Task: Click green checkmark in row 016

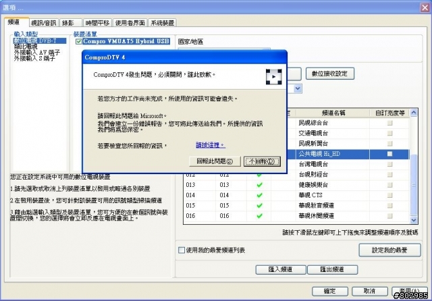Action: point(259,216)
